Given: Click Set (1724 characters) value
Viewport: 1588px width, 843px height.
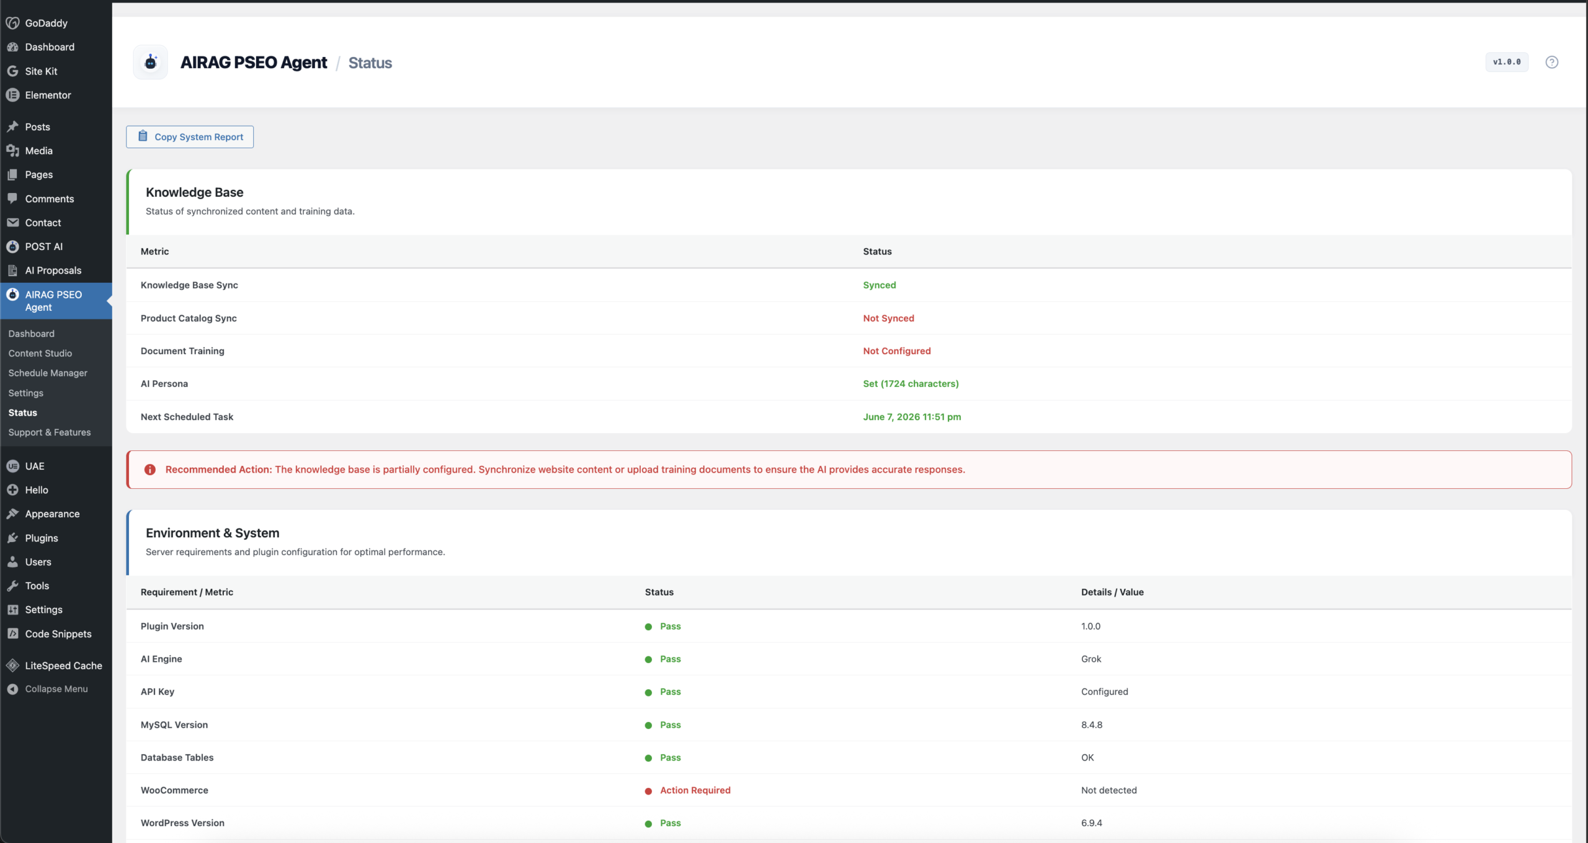Looking at the screenshot, I should click(911, 384).
